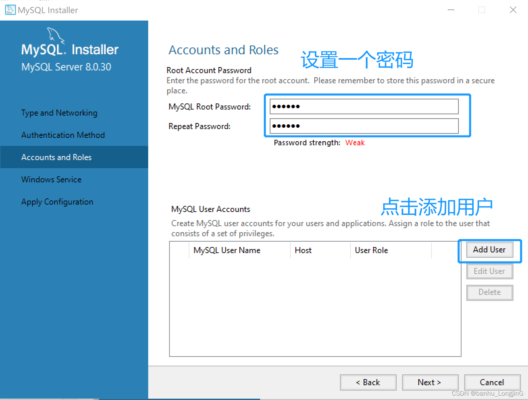Click MySQL Server 8.0.30 version text
Viewport: 528px width, 400px height.
[x=66, y=67]
